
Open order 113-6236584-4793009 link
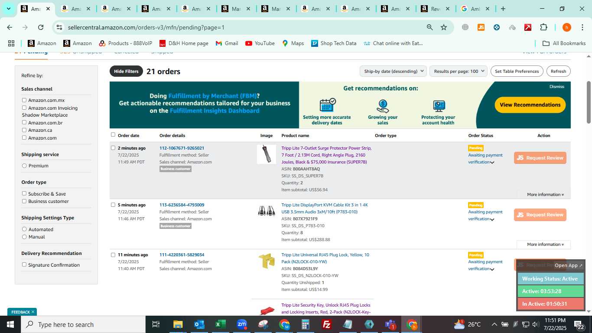182,205
